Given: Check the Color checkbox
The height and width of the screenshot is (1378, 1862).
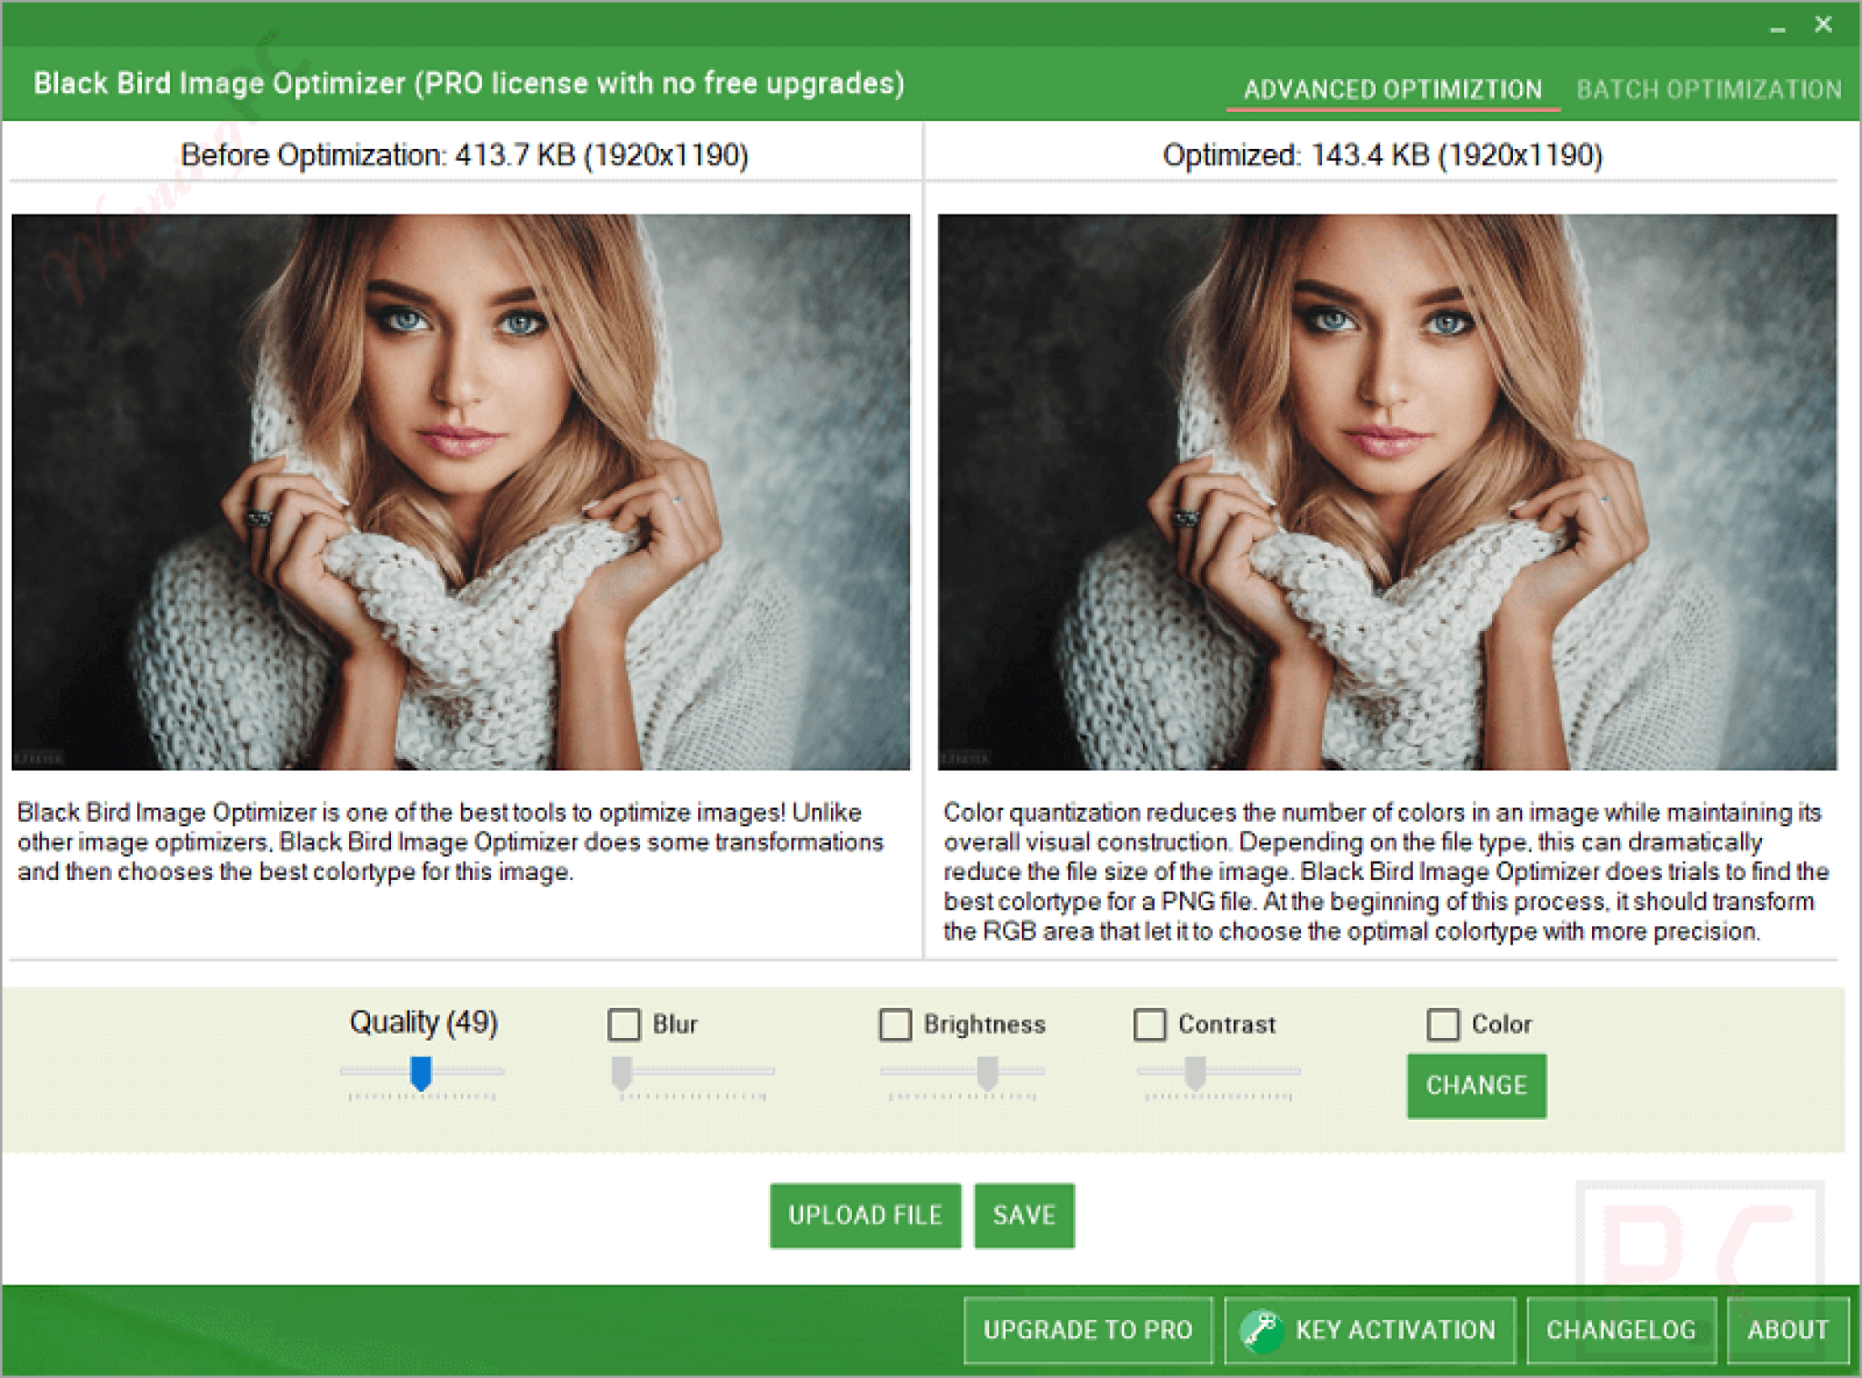Looking at the screenshot, I should (1443, 1024).
